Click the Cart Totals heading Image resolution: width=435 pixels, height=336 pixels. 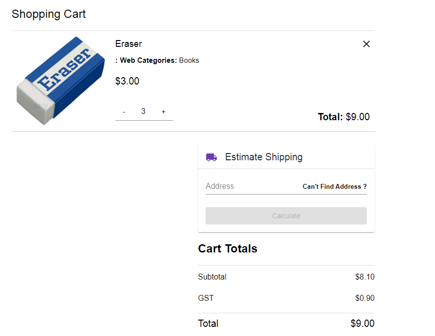(x=227, y=249)
